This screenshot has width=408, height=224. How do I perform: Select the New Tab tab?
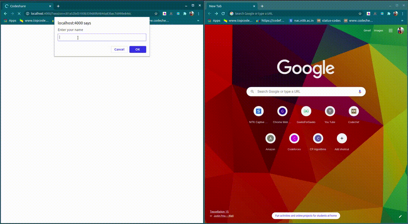point(231,6)
